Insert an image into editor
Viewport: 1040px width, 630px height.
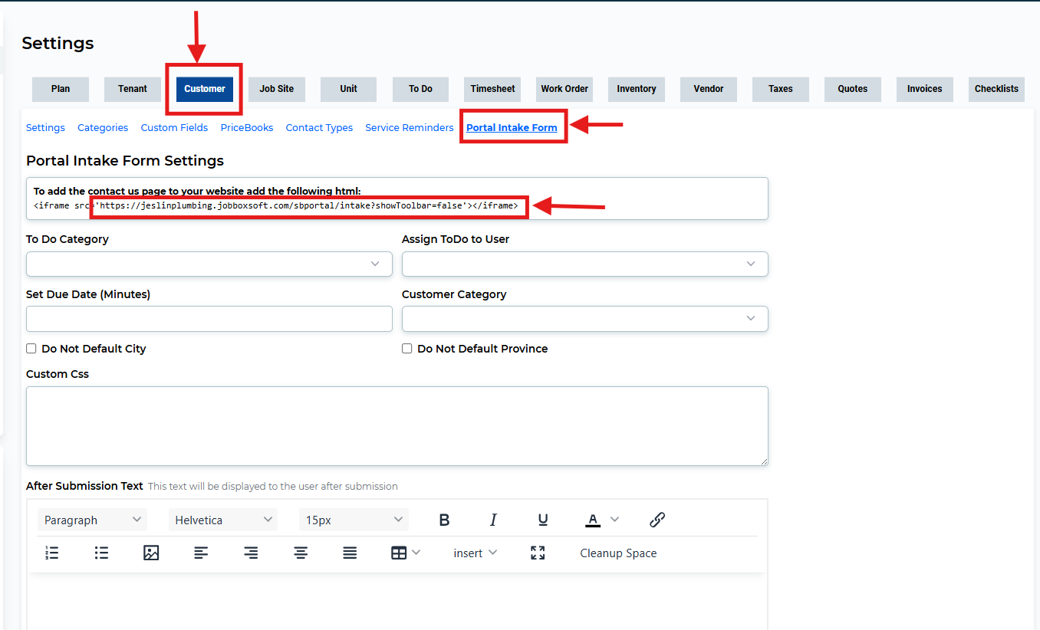tap(151, 553)
